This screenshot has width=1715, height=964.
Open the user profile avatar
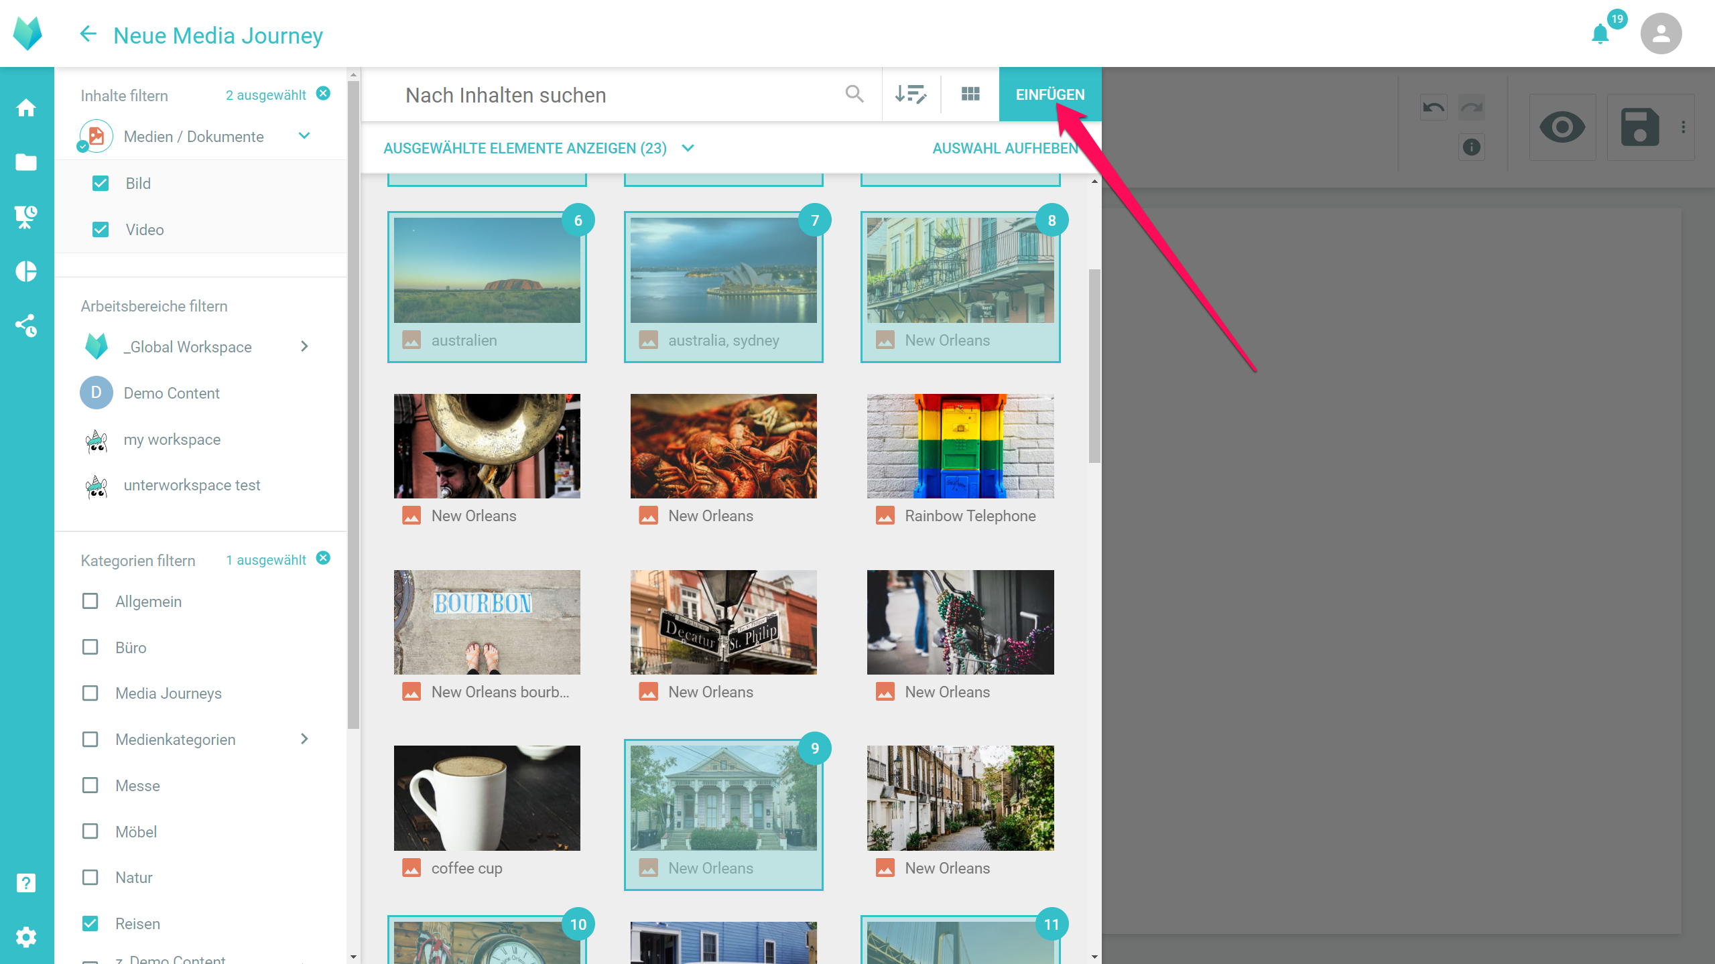pos(1660,33)
